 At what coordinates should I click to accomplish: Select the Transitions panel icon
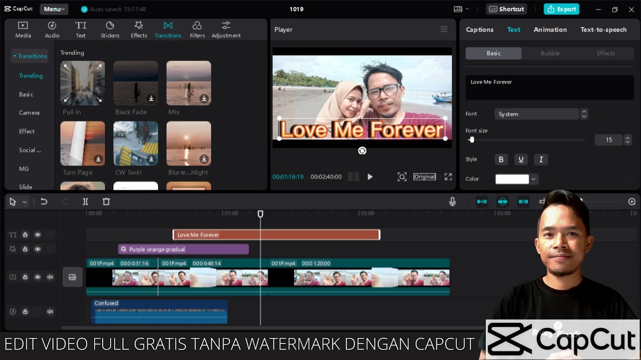click(x=168, y=28)
